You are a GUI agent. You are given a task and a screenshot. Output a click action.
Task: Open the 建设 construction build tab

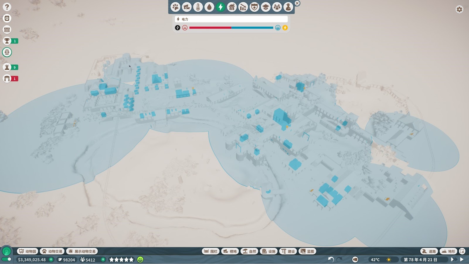288,251
